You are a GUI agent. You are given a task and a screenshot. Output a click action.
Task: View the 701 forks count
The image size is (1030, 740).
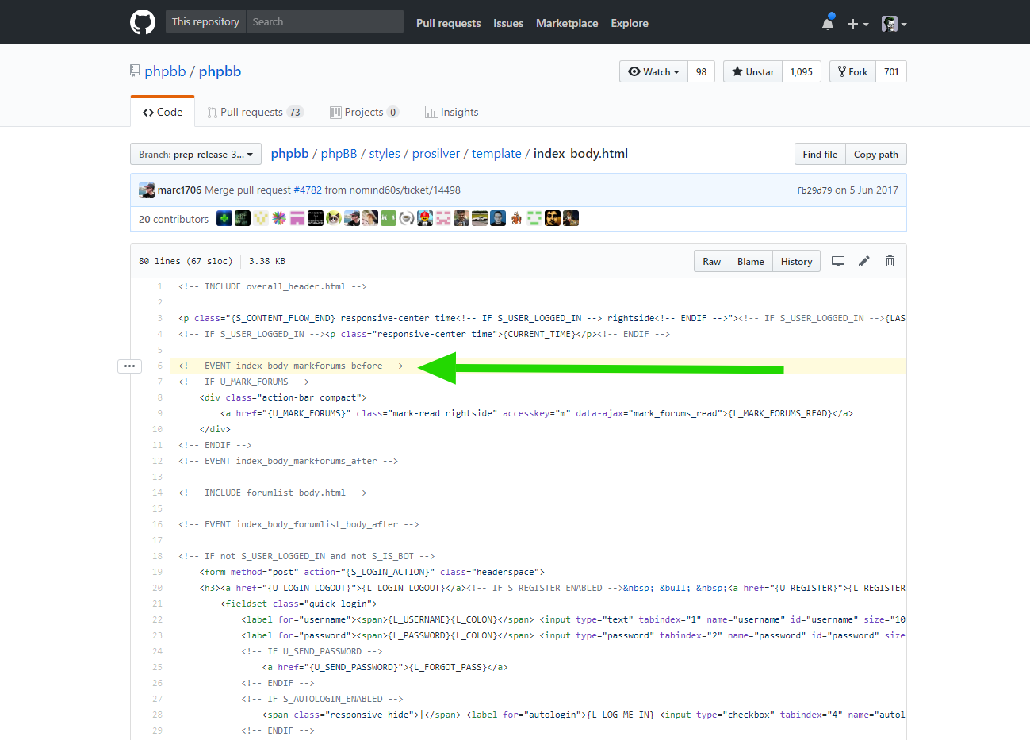[891, 71]
